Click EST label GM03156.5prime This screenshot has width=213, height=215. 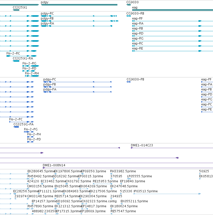40,186
